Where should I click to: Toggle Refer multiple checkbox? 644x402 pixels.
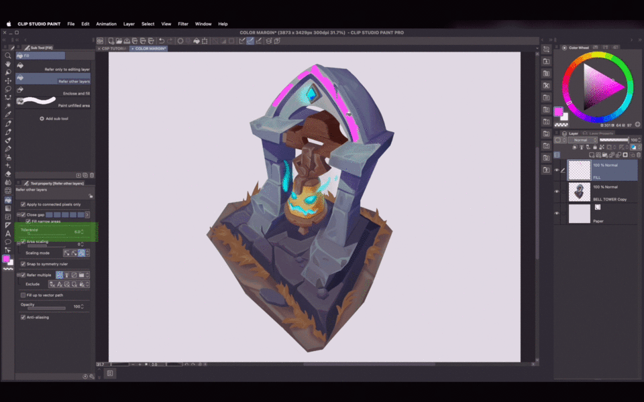[x=23, y=275]
